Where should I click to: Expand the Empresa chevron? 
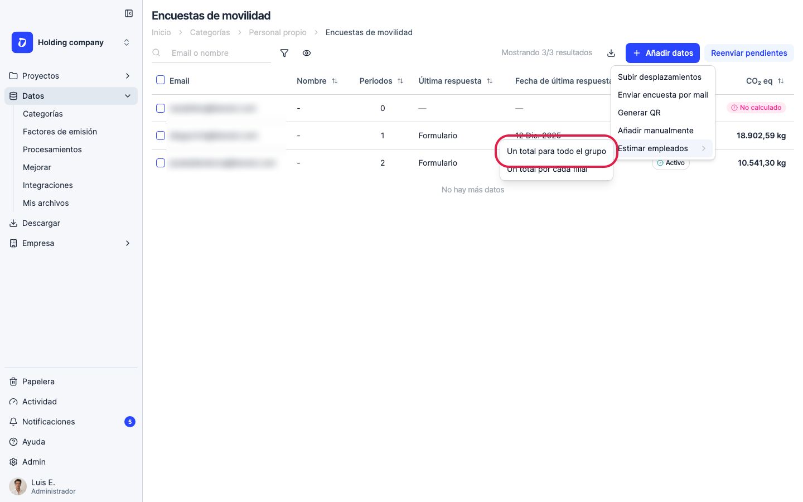point(128,243)
